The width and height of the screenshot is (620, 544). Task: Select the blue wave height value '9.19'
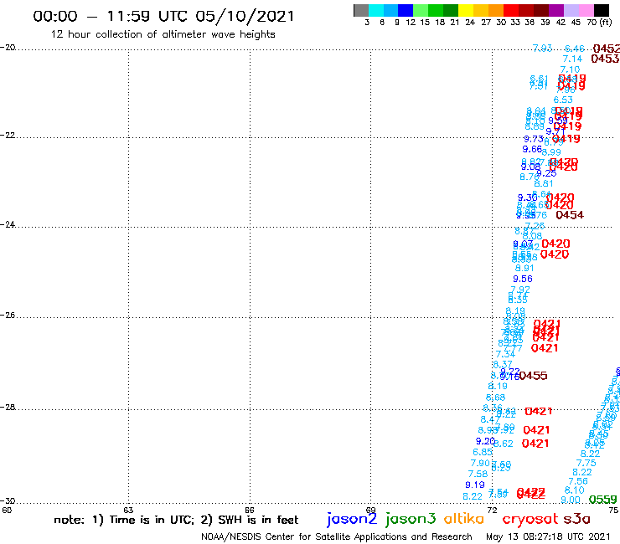pos(475,485)
